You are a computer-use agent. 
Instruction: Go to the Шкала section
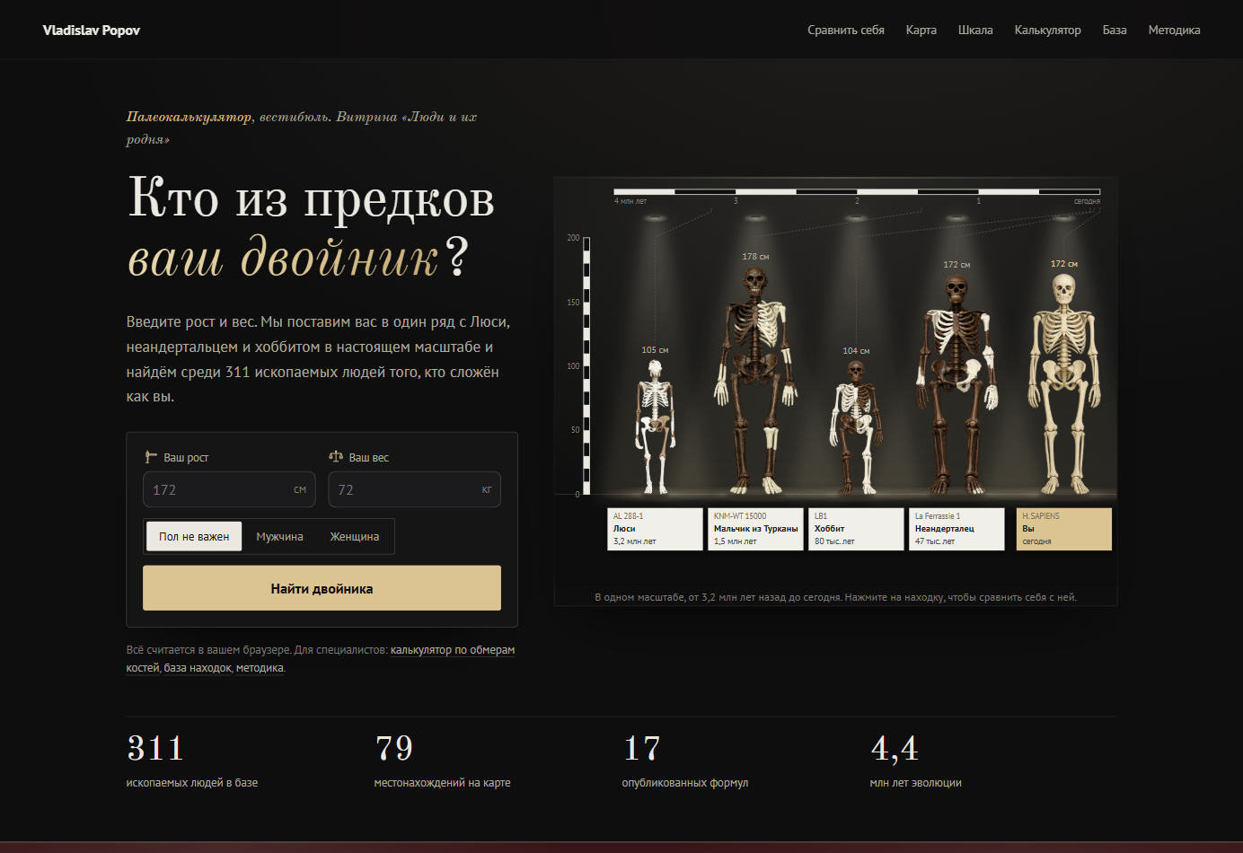[975, 30]
